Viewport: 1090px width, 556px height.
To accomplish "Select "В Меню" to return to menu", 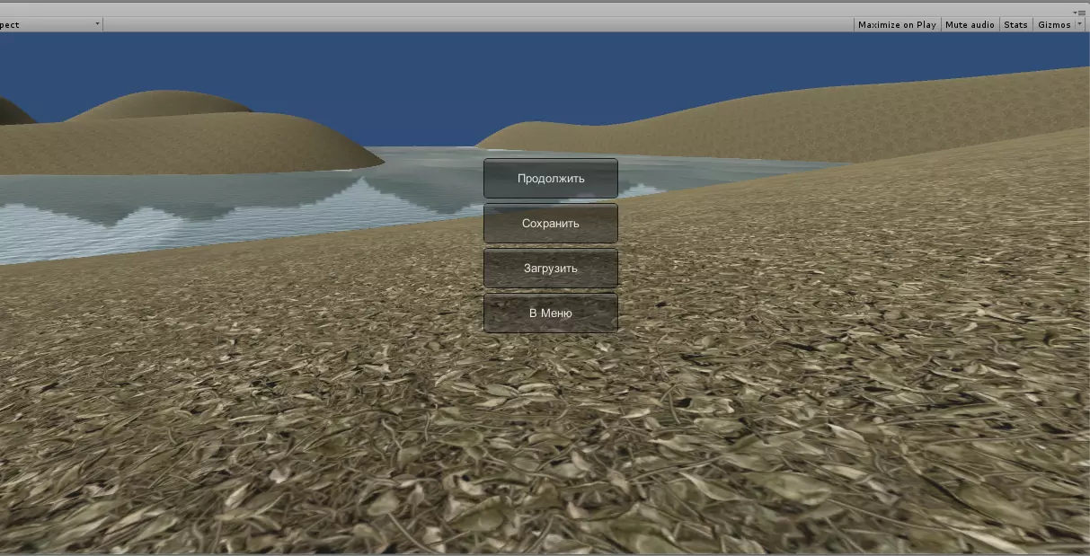I will coord(550,313).
